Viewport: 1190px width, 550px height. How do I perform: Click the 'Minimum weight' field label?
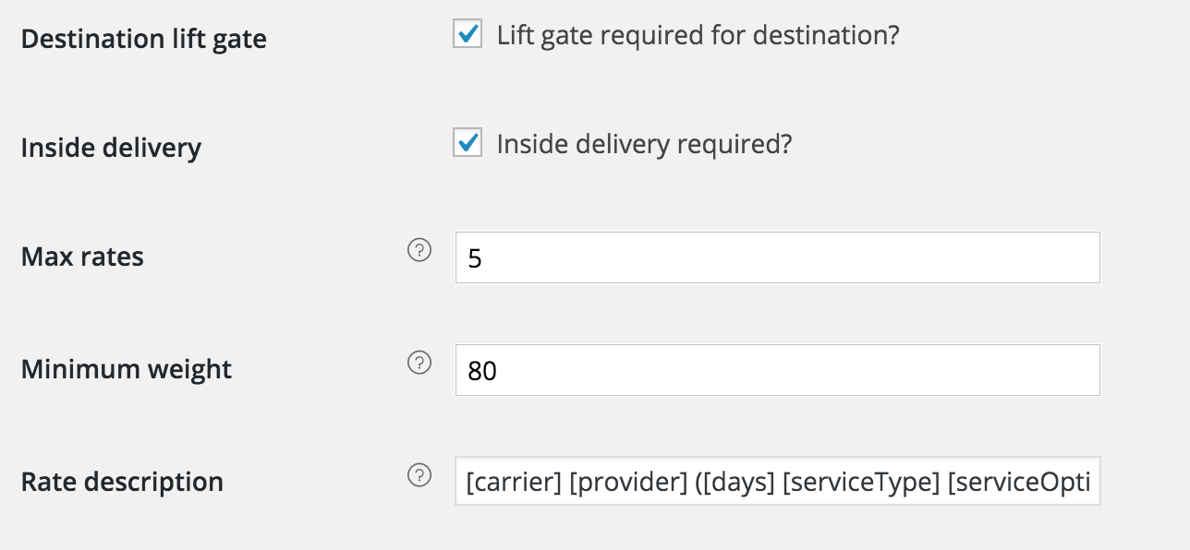coord(127,370)
